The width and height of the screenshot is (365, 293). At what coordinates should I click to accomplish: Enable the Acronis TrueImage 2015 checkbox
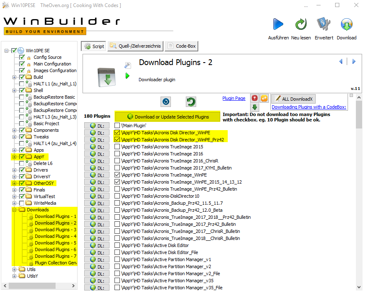[x=117, y=147]
